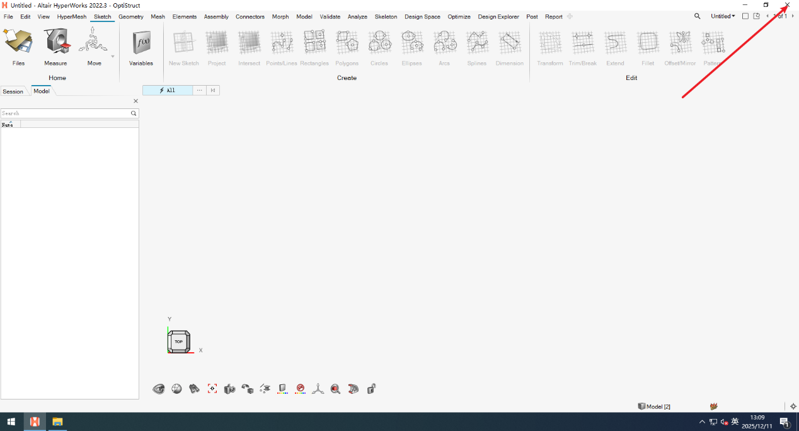Click the camera capture icon in view toolbar

coord(229,389)
